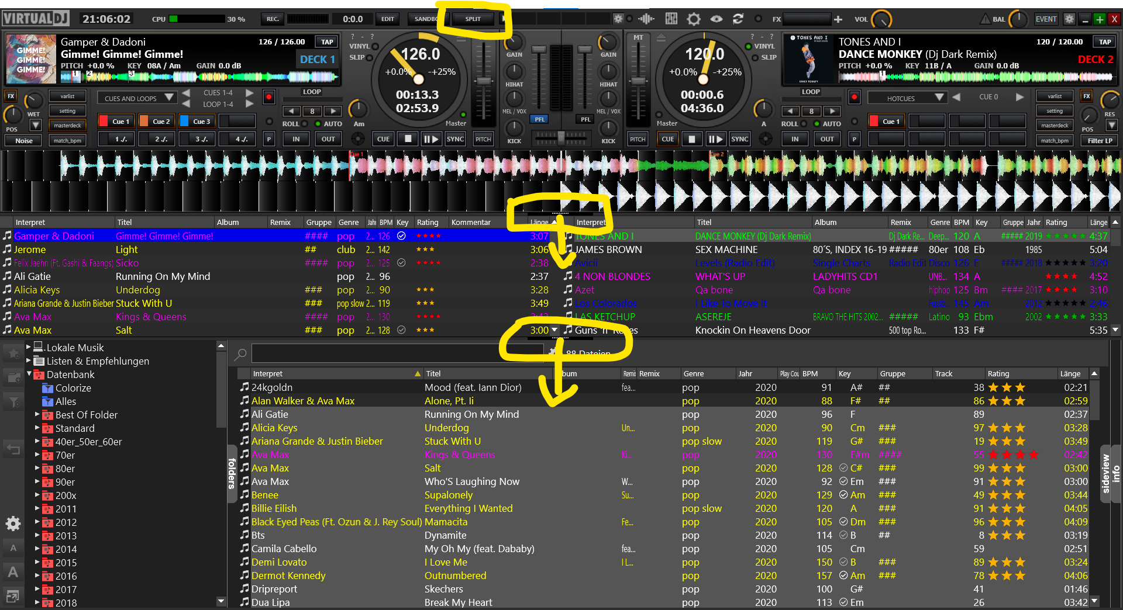Click deck 1 red record cue button

pyautogui.click(x=269, y=96)
